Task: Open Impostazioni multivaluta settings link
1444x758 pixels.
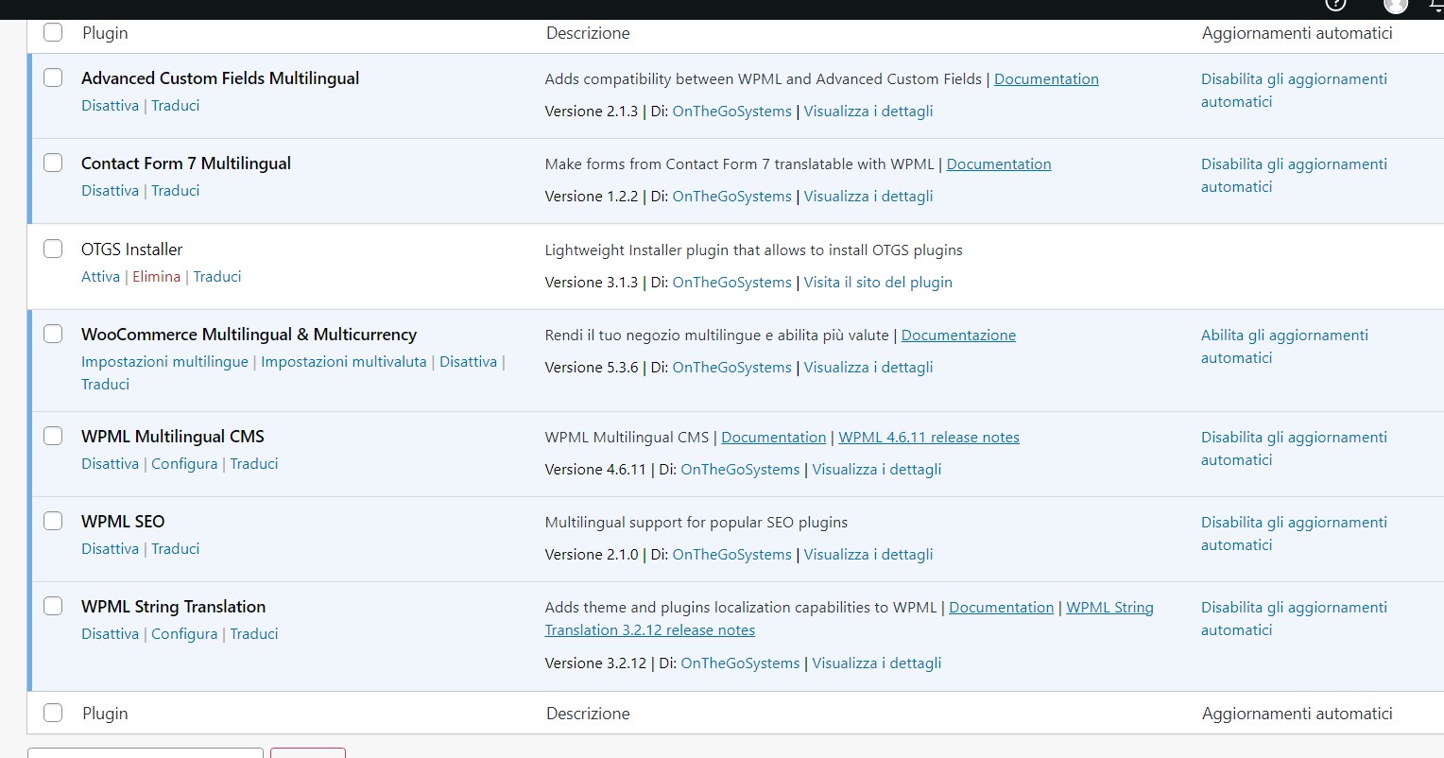Action: (344, 361)
